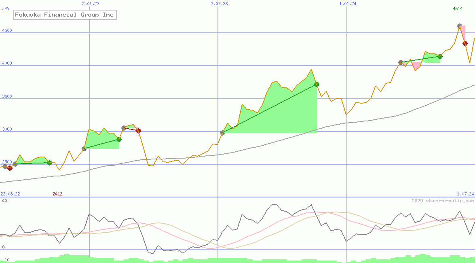475x263 pixels.
Task: Select the gray entry marker near 4050 in 2024
Action: click(401, 62)
